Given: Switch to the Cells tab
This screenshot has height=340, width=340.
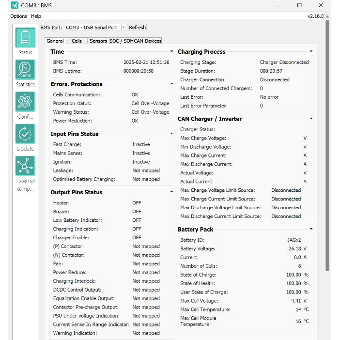Looking at the screenshot, I should [x=77, y=41].
